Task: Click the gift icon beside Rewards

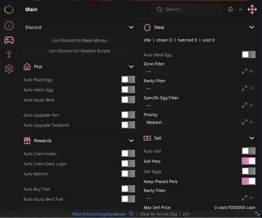Action: click(27, 140)
